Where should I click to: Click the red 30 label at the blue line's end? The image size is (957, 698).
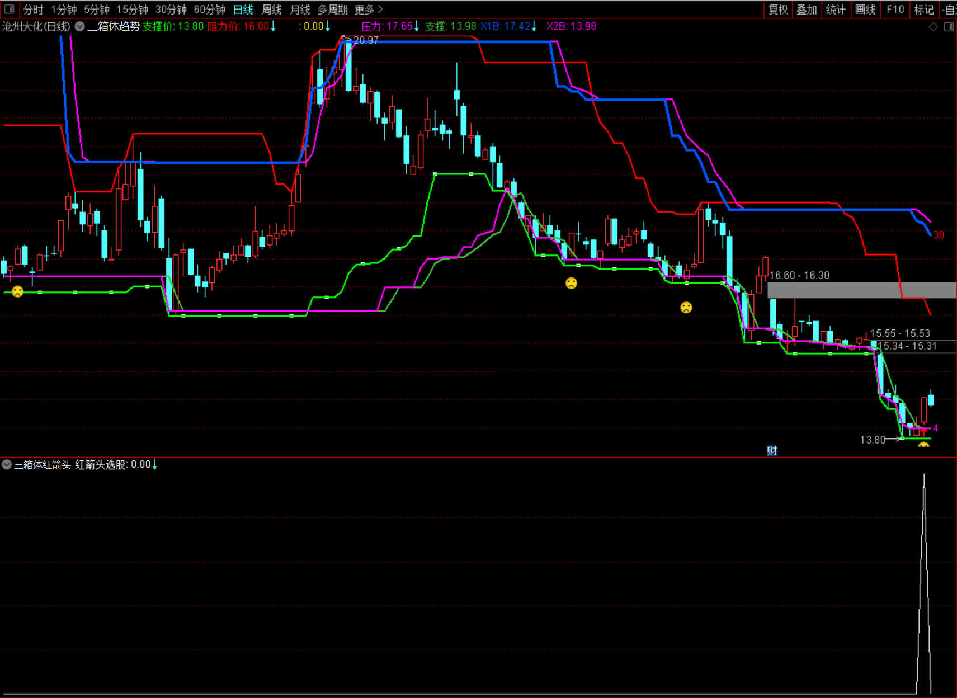point(939,235)
